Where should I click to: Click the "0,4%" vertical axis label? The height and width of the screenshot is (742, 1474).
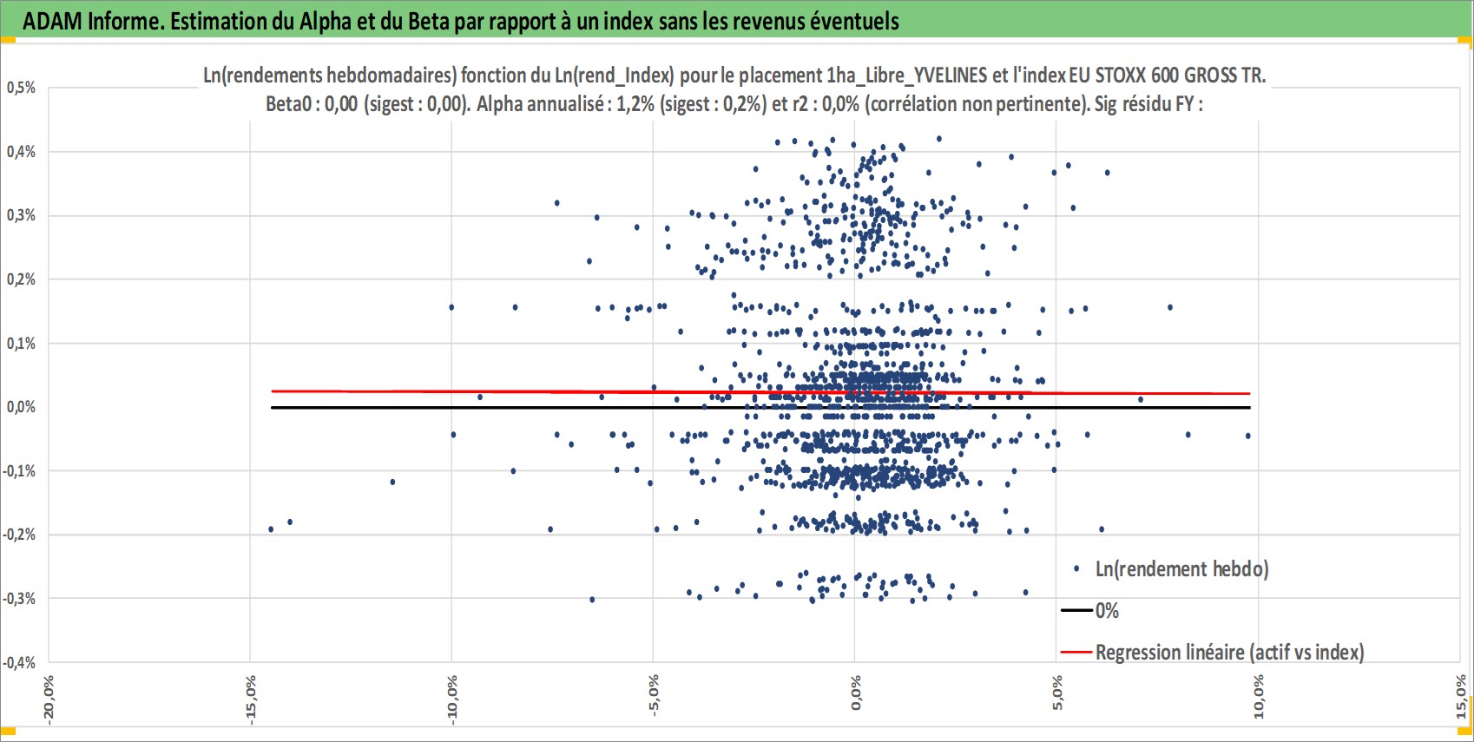[x=22, y=152]
